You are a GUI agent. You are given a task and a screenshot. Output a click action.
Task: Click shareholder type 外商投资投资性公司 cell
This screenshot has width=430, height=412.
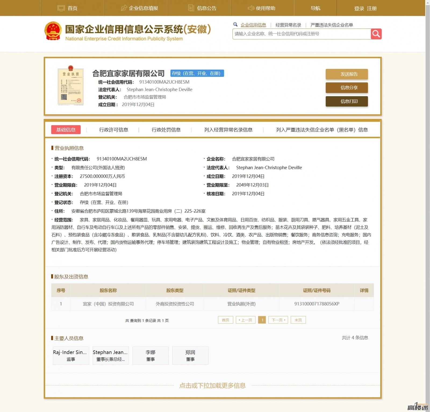click(175, 304)
